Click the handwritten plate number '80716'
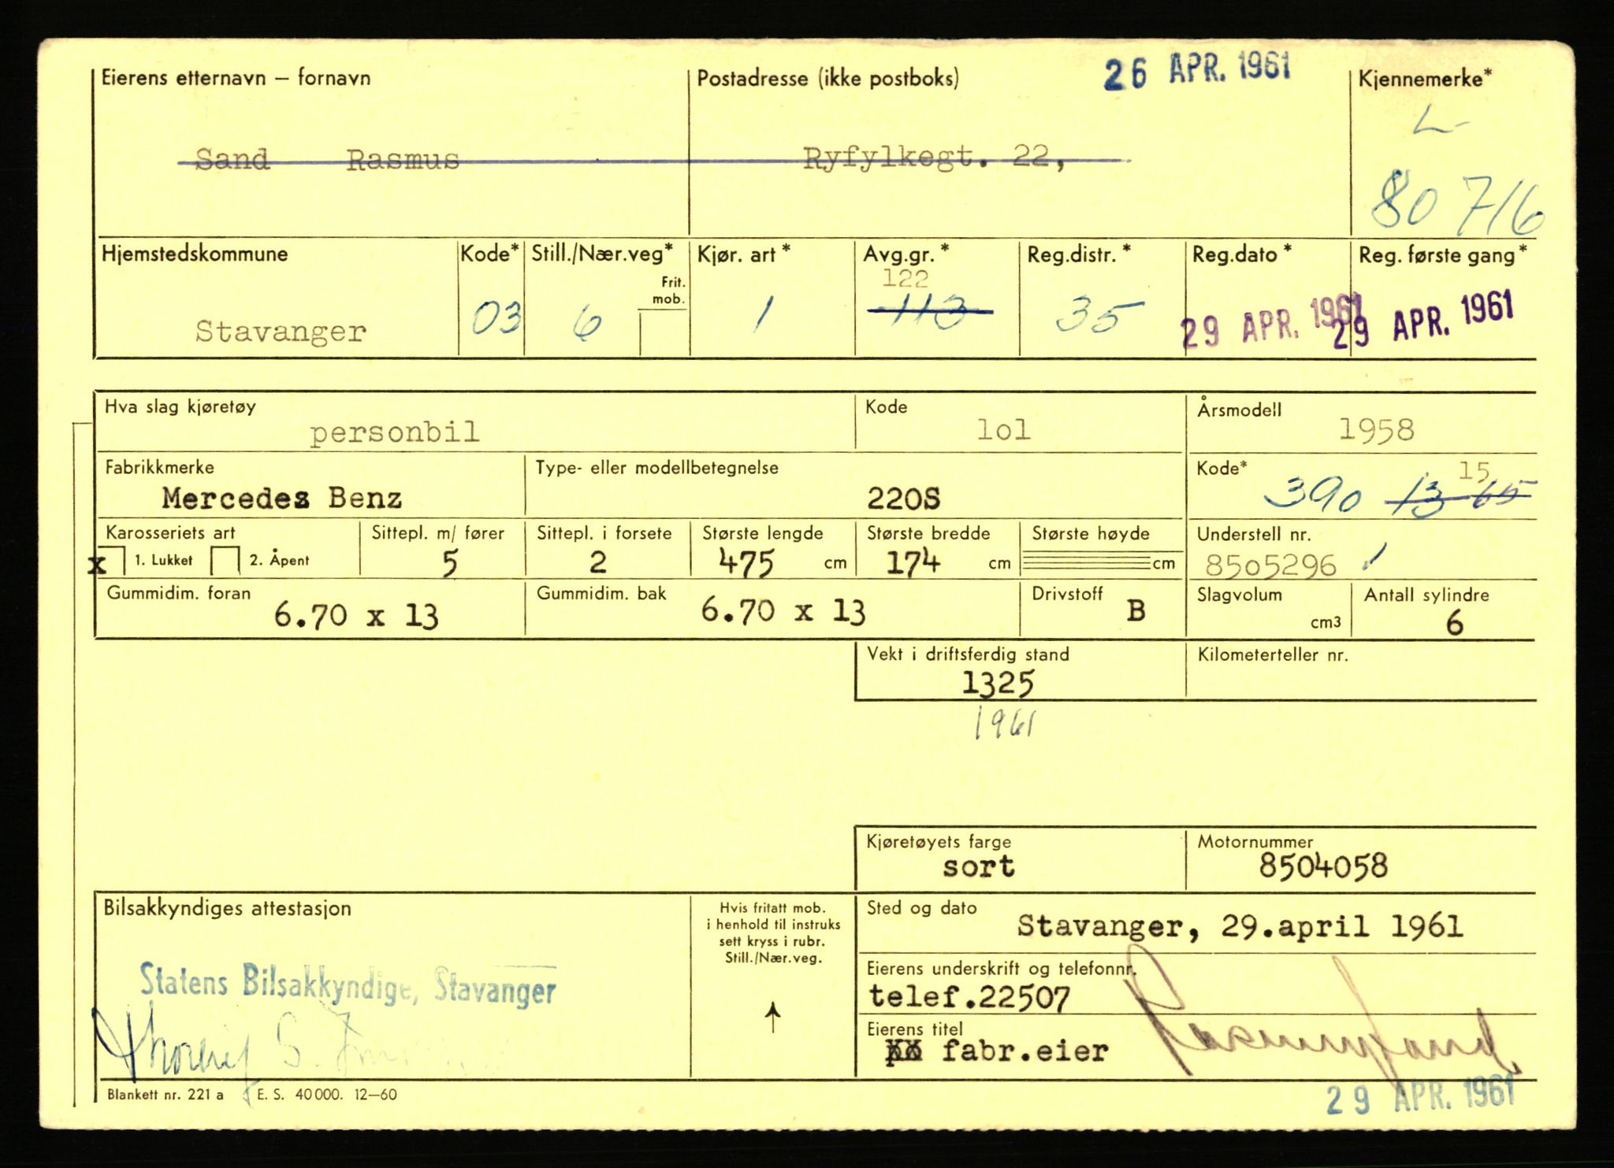The width and height of the screenshot is (1614, 1168). pyautogui.click(x=1456, y=206)
